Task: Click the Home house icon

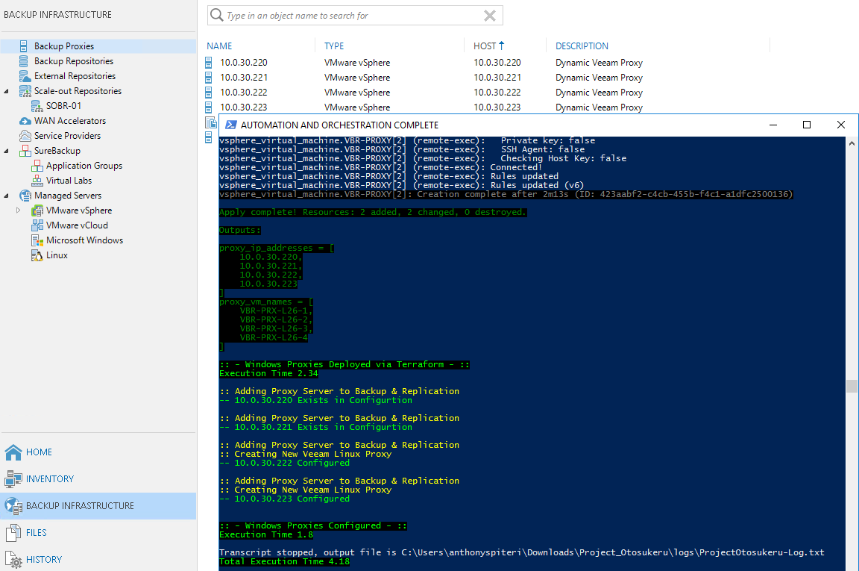Action: 13,452
